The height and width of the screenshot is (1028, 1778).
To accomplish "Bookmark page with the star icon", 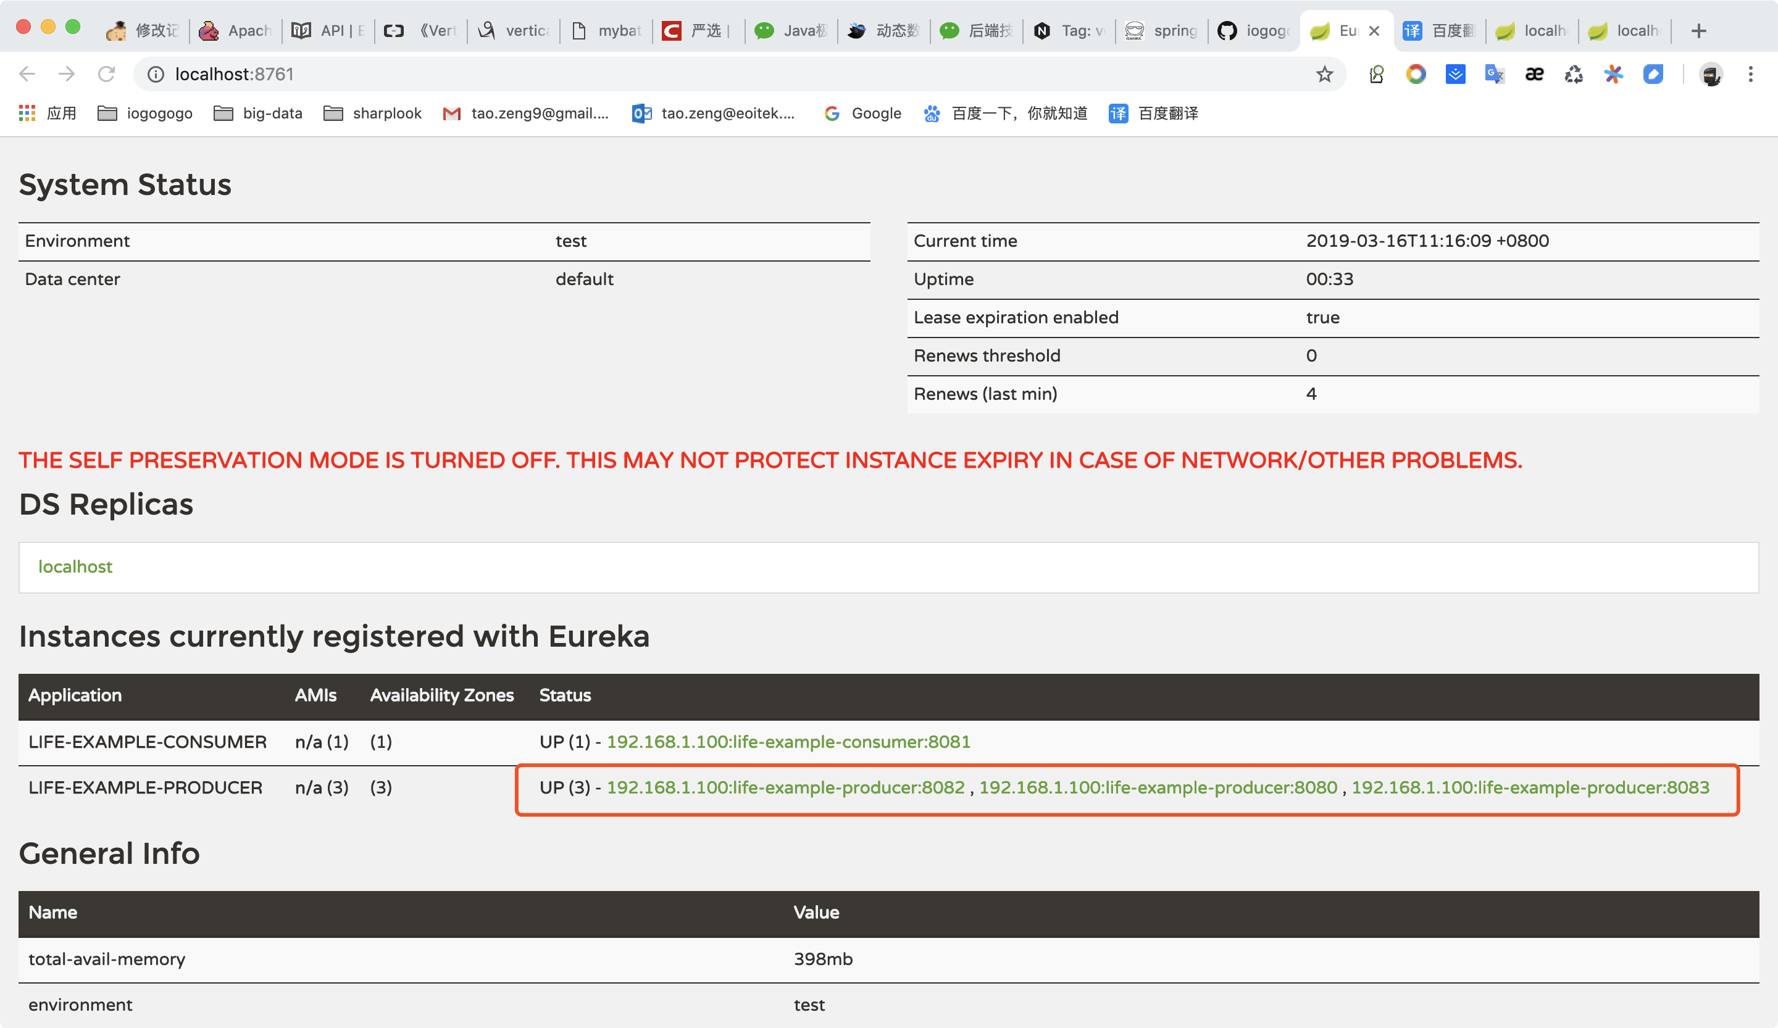I will [x=1324, y=74].
